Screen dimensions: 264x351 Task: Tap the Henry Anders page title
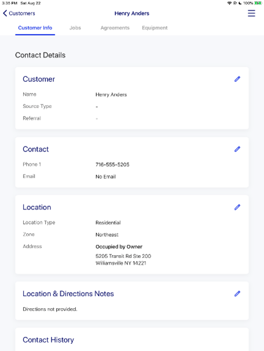pos(132,13)
